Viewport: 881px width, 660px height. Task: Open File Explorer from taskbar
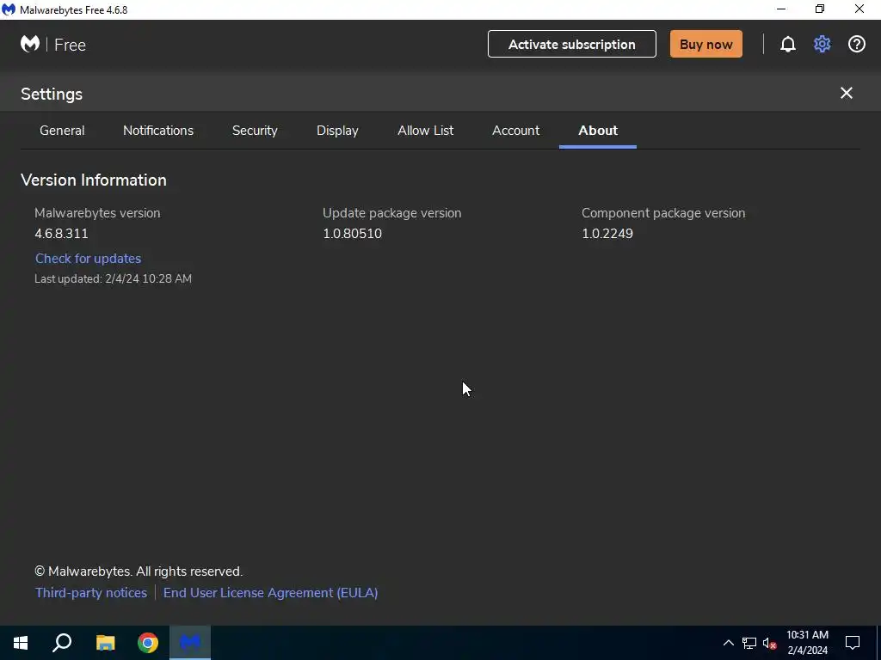(x=105, y=643)
